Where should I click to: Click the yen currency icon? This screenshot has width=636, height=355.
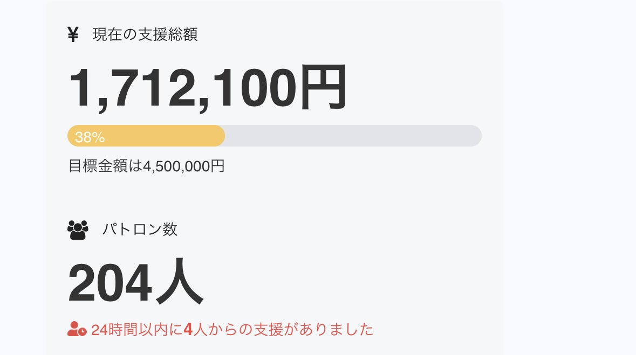[73, 34]
